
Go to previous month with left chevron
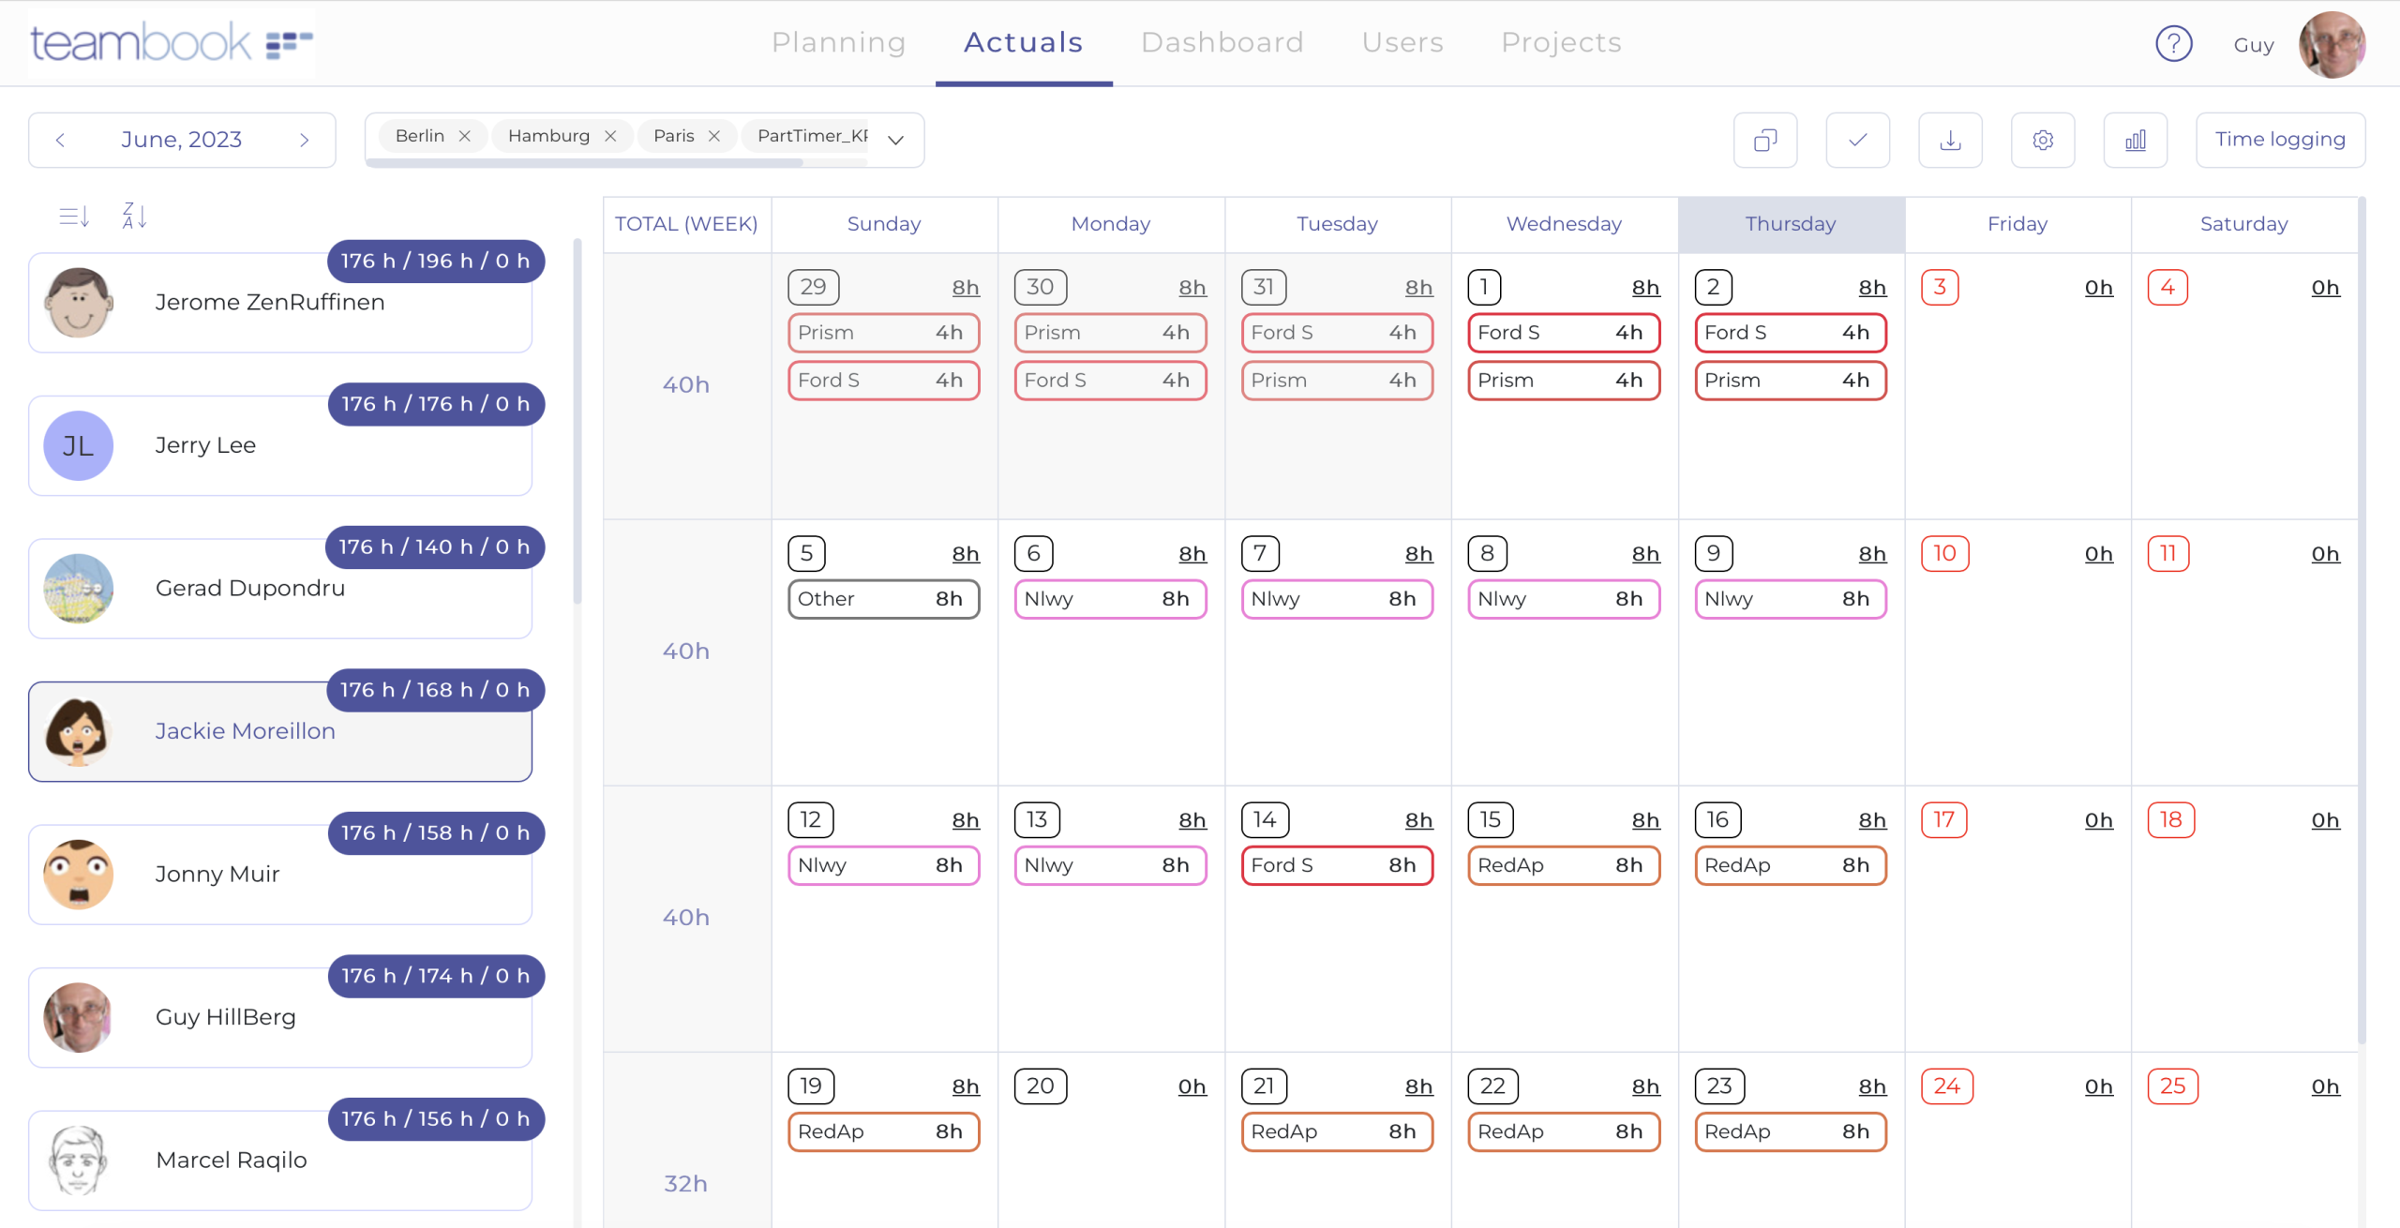[60, 141]
